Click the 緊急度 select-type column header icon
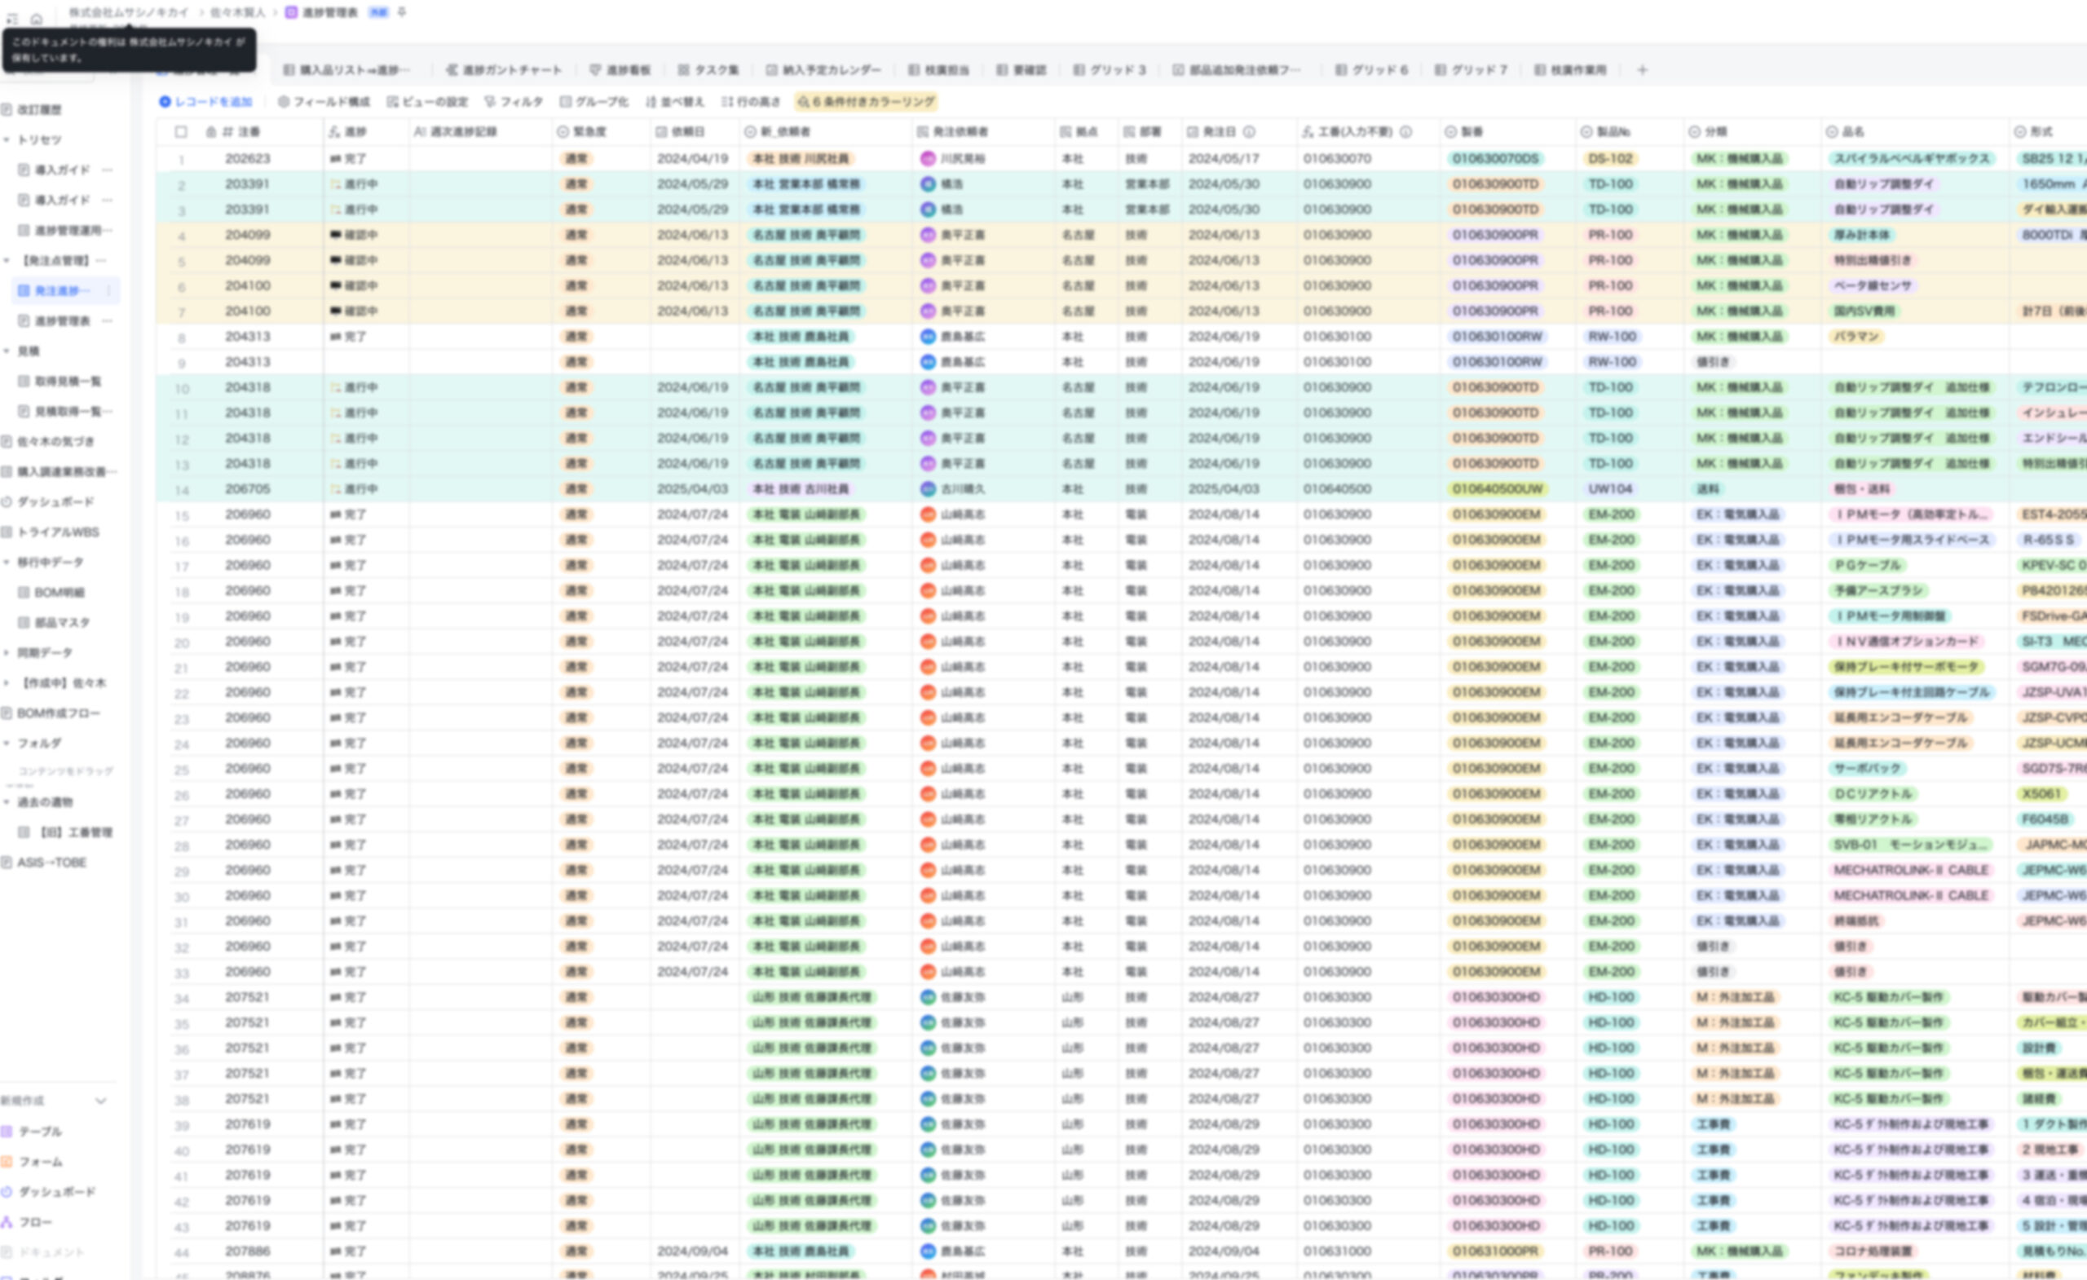The height and width of the screenshot is (1280, 2087). pyautogui.click(x=563, y=132)
